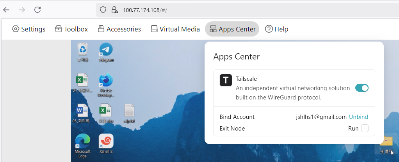Click the Telegram desktop icon
Viewport: 399px width, 162px height.
point(106,50)
